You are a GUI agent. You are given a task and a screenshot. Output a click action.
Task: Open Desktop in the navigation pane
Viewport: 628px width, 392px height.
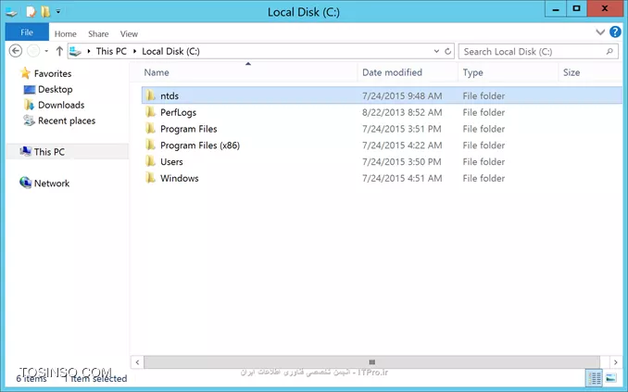tap(56, 89)
